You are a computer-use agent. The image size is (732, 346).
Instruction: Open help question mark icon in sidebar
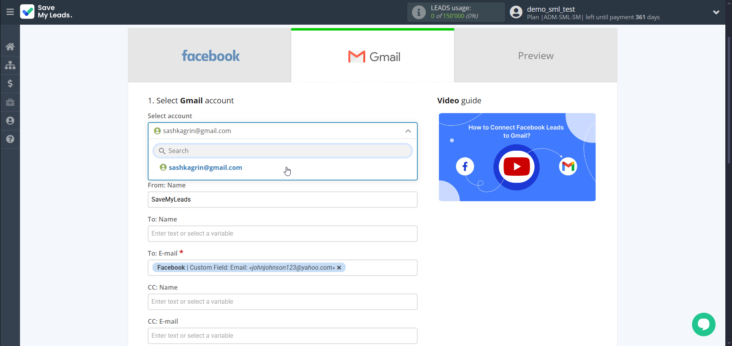pos(10,139)
